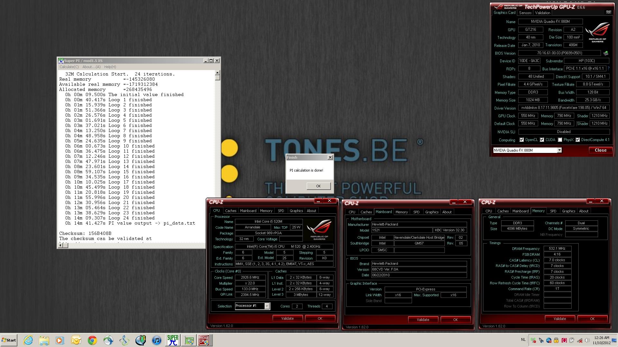
Task: Click the BIOS Version field in GPU-Z
Action: point(559,53)
